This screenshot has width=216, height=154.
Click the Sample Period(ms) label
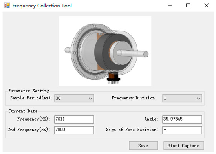pyautogui.click(x=31, y=98)
